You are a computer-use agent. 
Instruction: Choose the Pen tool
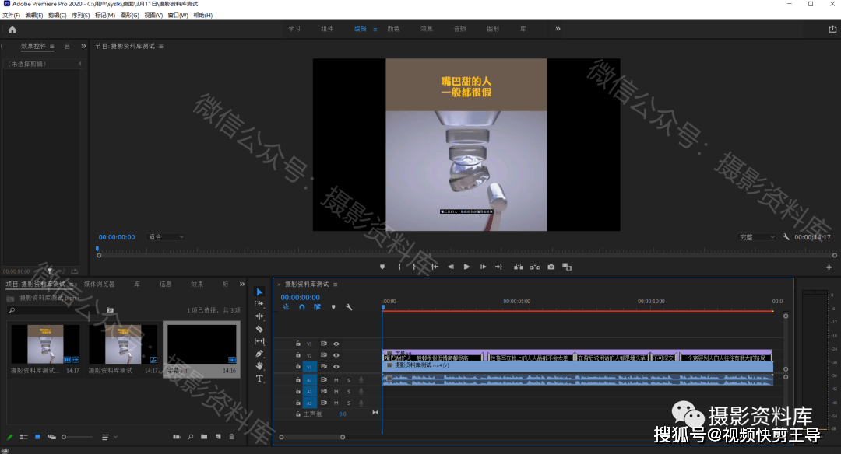click(259, 354)
